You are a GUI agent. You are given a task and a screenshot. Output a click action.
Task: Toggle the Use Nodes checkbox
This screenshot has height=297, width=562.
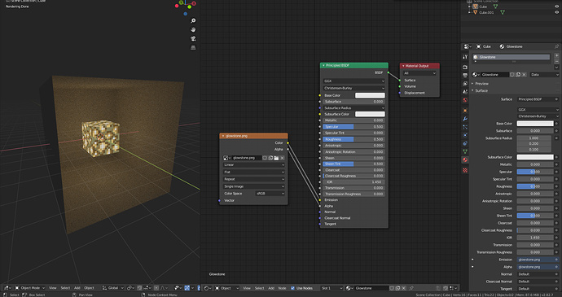coord(293,288)
